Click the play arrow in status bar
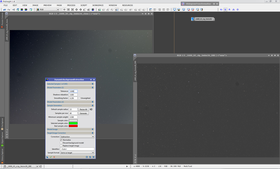The image size is (280, 169). (127, 166)
